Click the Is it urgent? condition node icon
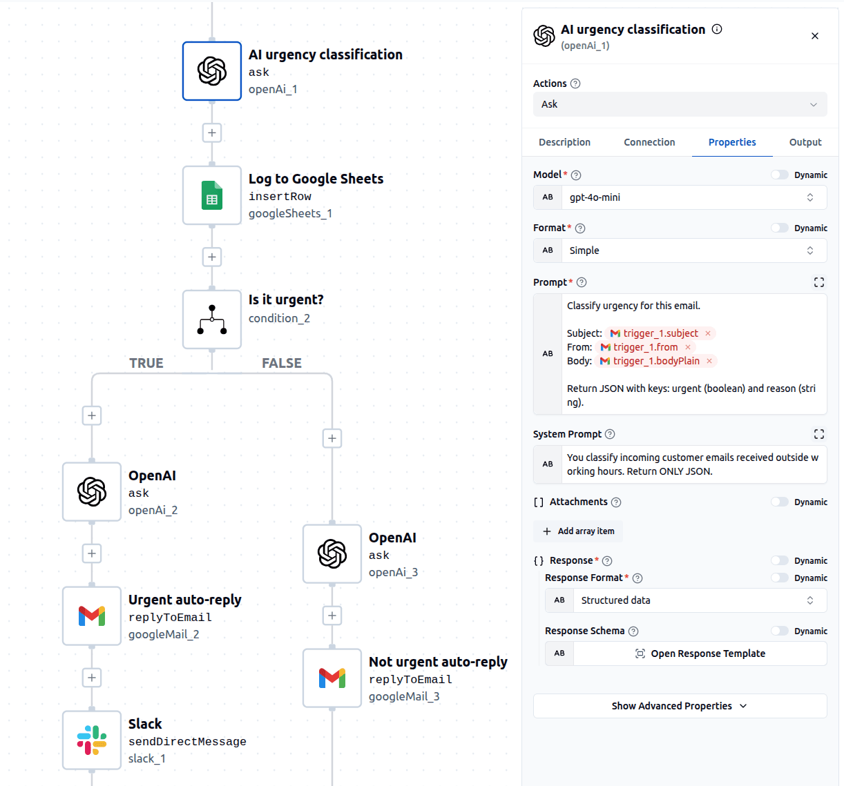This screenshot has height=786, width=844. (211, 320)
